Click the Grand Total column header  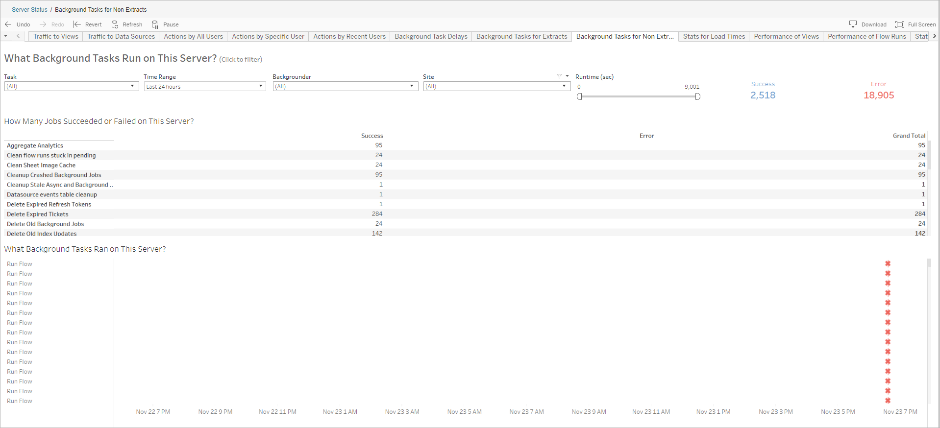pos(909,136)
